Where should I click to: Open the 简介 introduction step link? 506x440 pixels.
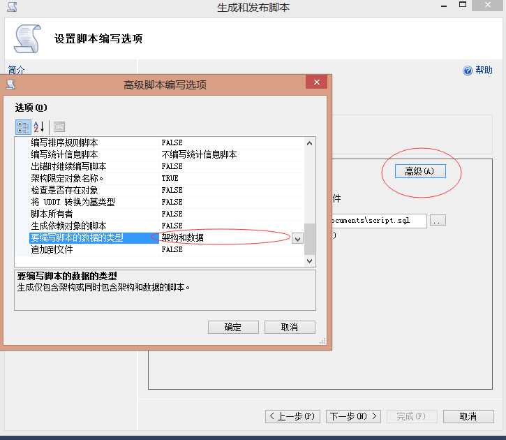16,69
